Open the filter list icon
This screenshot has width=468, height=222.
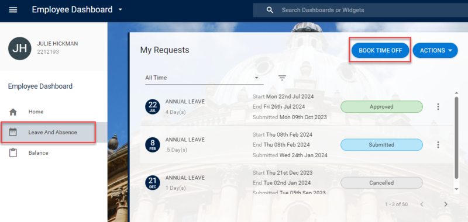(x=282, y=78)
